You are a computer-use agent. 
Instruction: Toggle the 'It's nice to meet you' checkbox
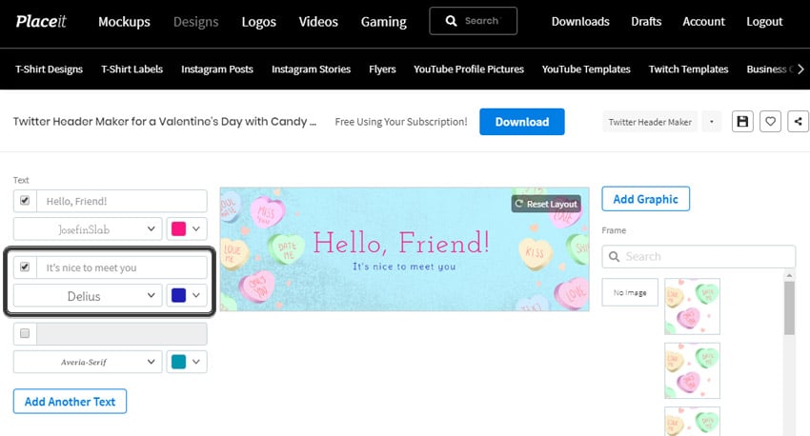[x=25, y=267]
